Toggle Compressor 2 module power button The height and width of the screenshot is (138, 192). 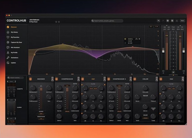(109, 79)
